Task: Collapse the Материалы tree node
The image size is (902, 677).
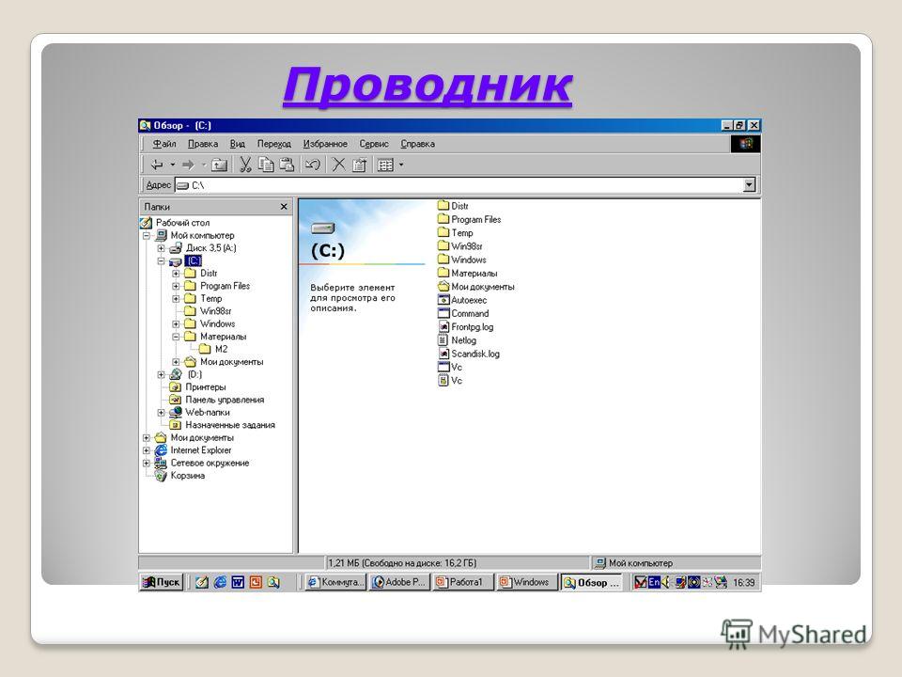Action: (x=176, y=337)
